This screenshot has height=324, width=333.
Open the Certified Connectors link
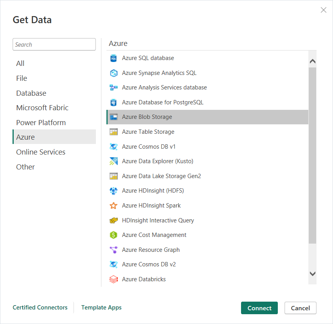(40, 308)
